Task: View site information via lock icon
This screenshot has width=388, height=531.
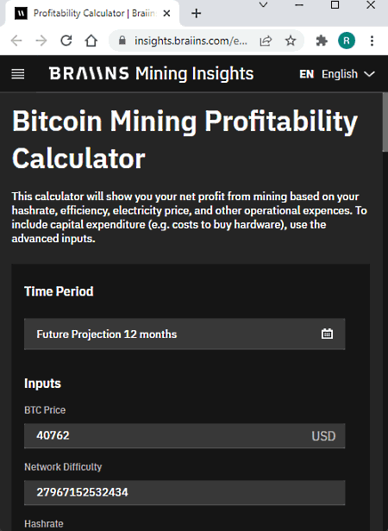Action: pyautogui.click(x=122, y=41)
